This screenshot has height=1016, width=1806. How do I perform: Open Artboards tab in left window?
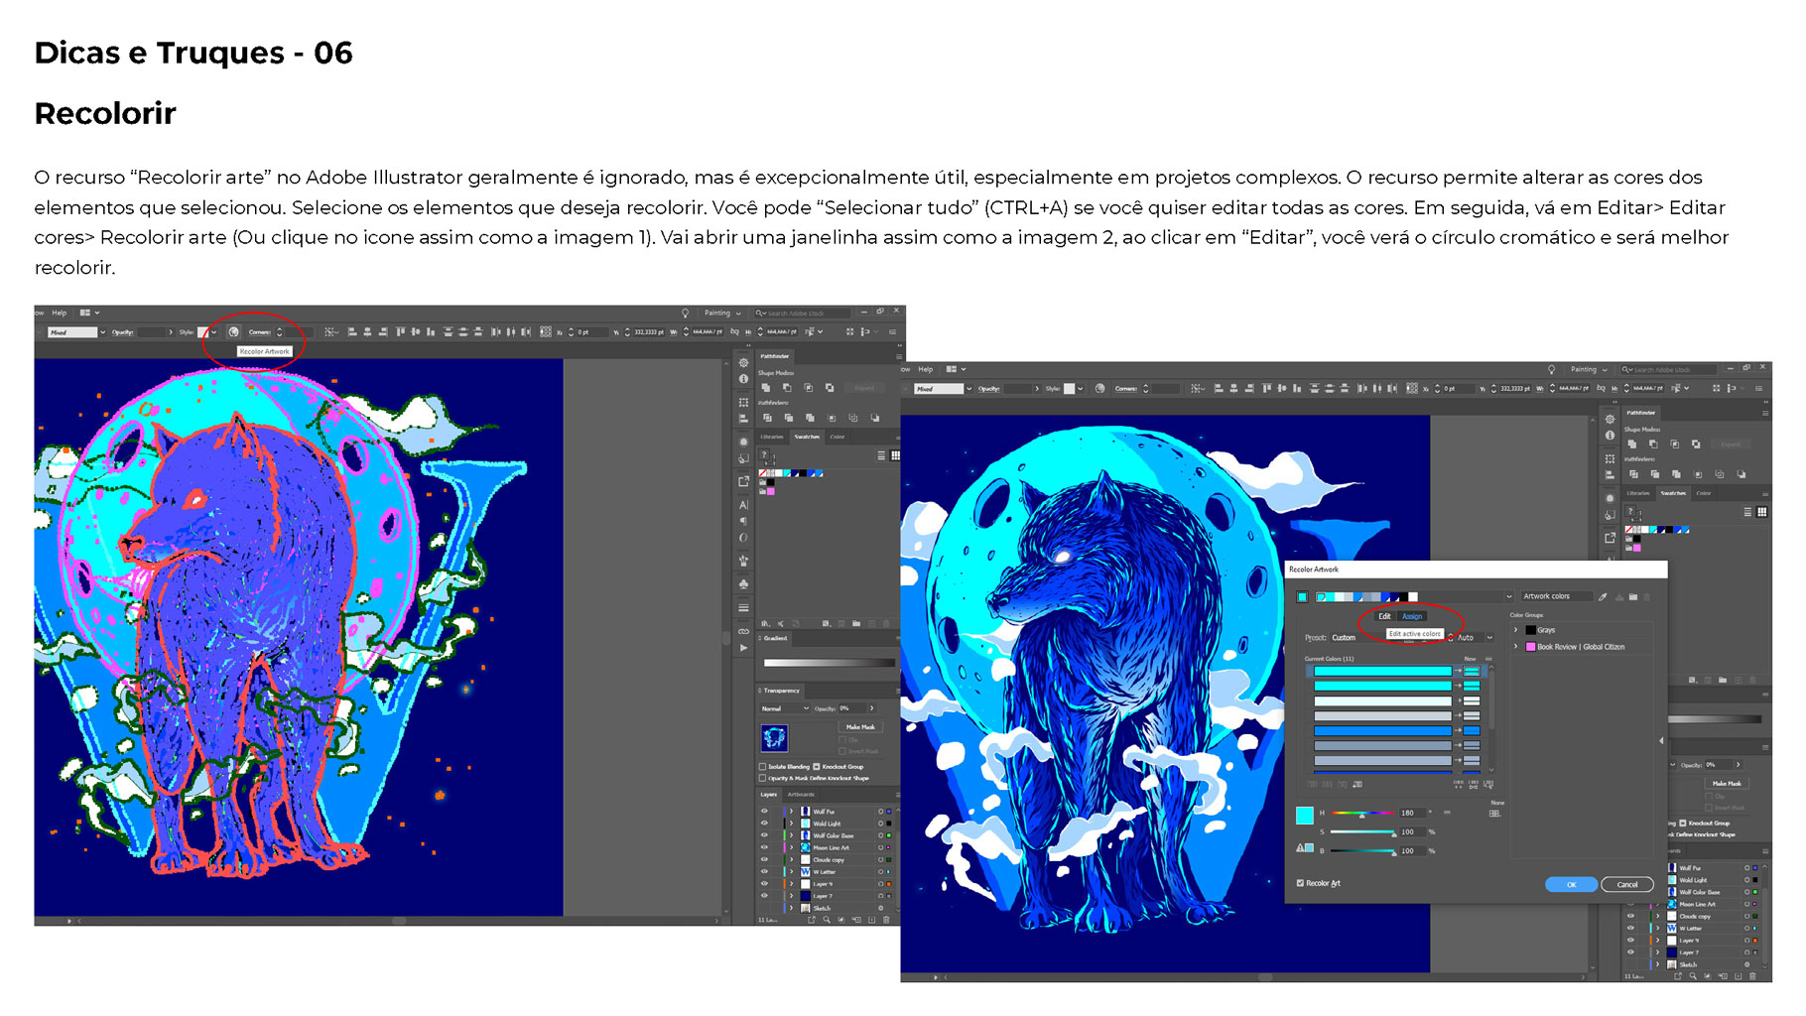(x=801, y=795)
